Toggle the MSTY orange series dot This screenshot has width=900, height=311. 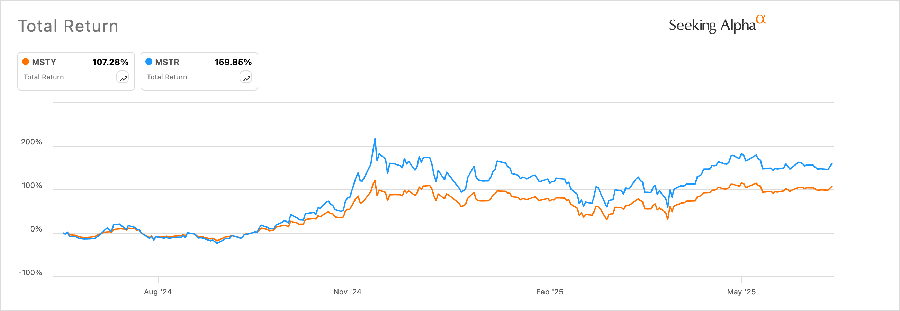click(x=26, y=62)
